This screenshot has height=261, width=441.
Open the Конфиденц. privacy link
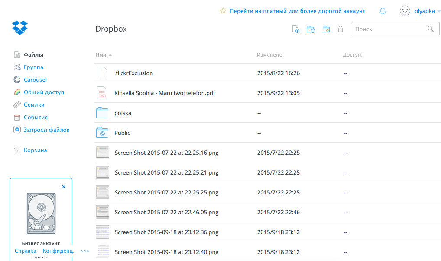[58, 251]
